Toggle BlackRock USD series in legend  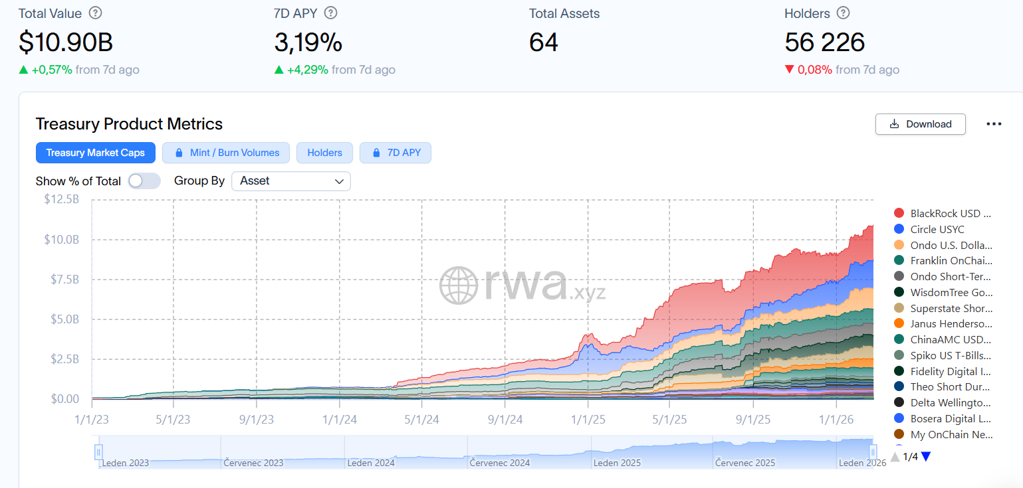click(x=942, y=213)
